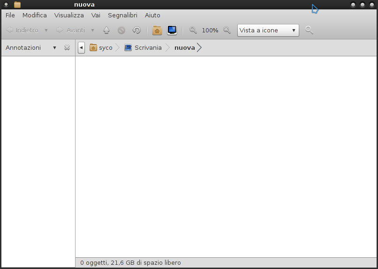This screenshot has height=269, width=378.
Task: Open the Modifica menu
Action: point(35,15)
